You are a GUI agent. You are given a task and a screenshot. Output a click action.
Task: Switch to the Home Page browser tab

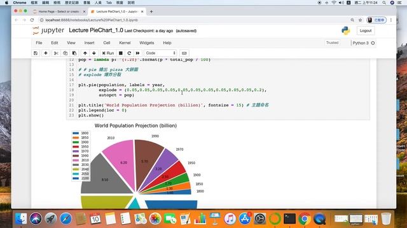pos(59,11)
